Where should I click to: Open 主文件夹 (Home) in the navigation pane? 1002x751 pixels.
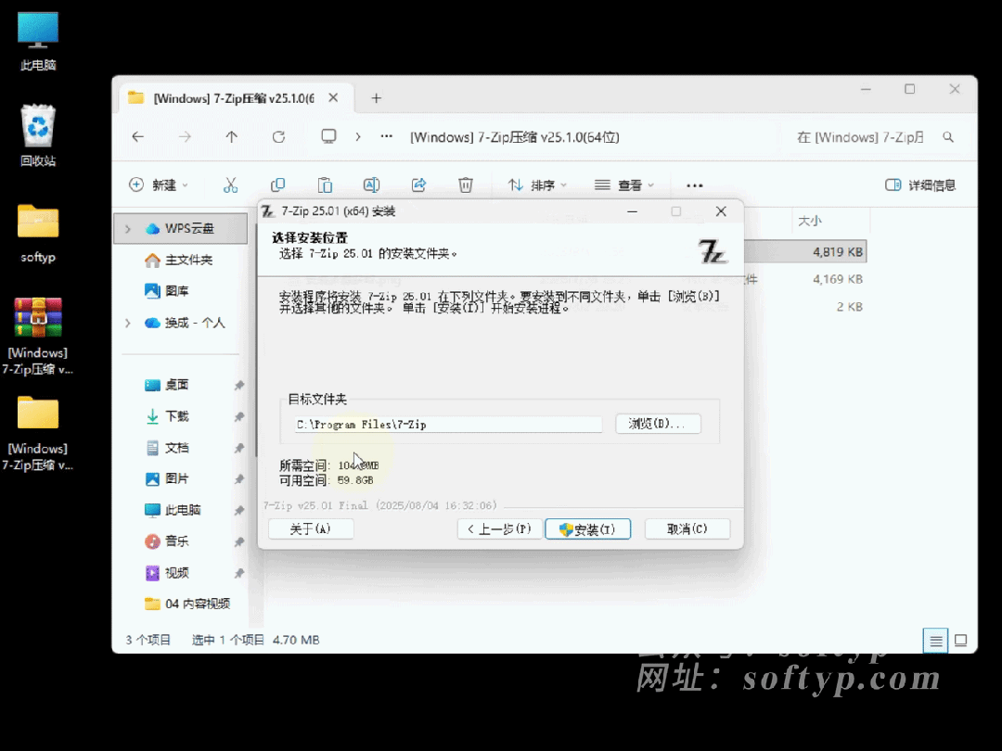pos(181,260)
